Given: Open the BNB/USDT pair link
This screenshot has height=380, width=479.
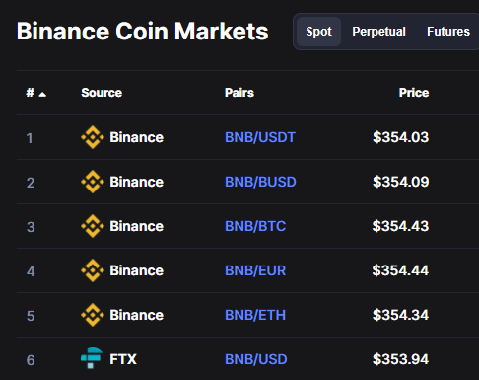Looking at the screenshot, I should pyautogui.click(x=260, y=137).
